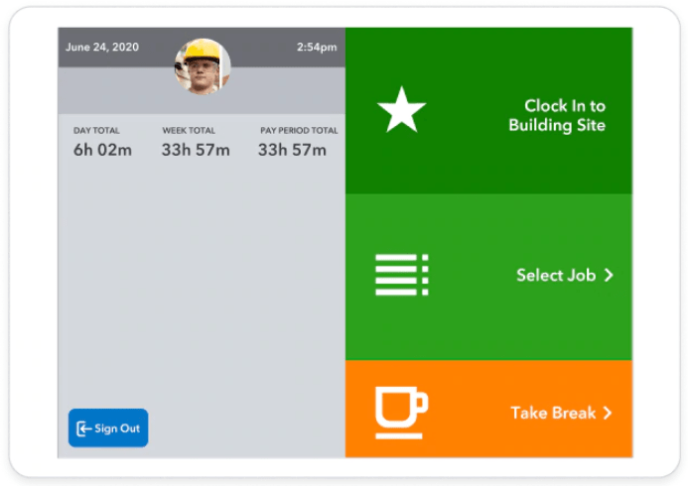The image size is (688, 486).
Task: Click the worker profile photo
Action: (x=203, y=66)
